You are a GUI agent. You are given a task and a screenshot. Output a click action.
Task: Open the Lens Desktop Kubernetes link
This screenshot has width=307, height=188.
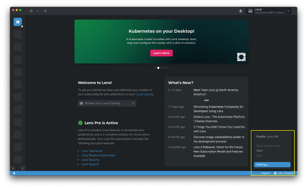pos(98,155)
